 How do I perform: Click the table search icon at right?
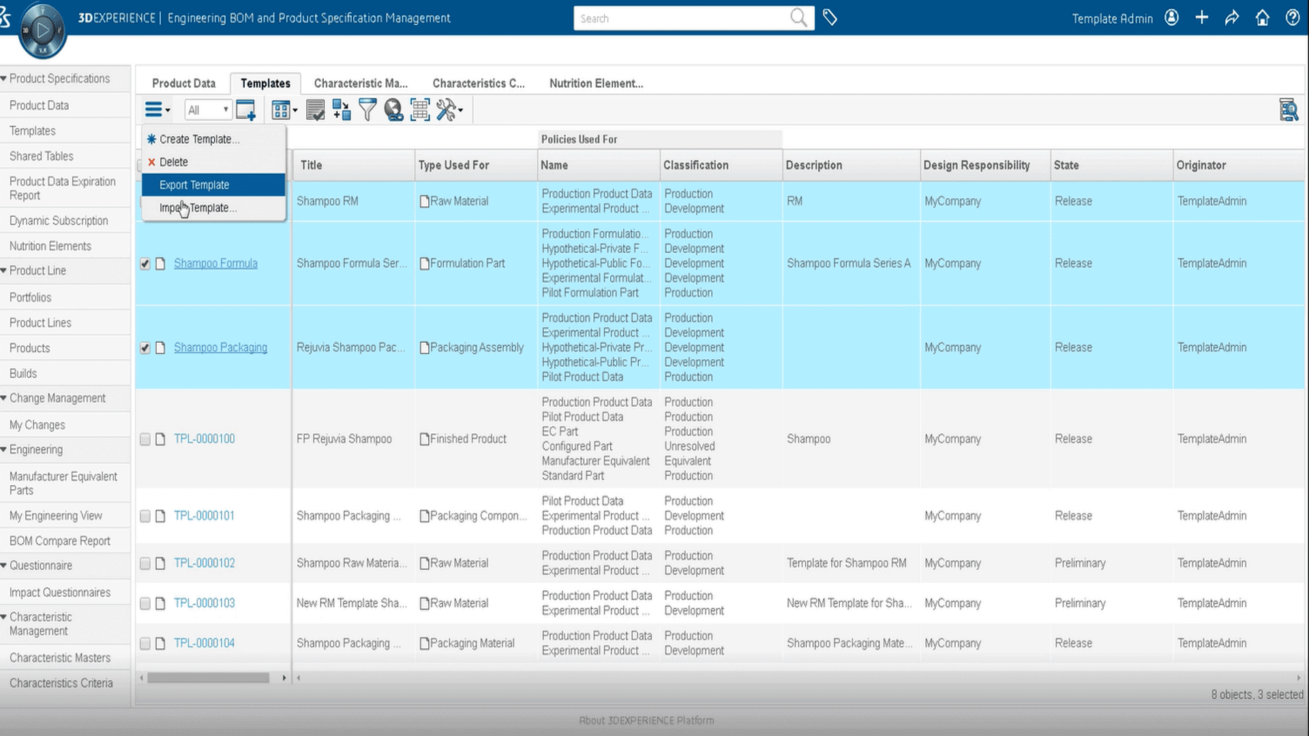point(1288,110)
